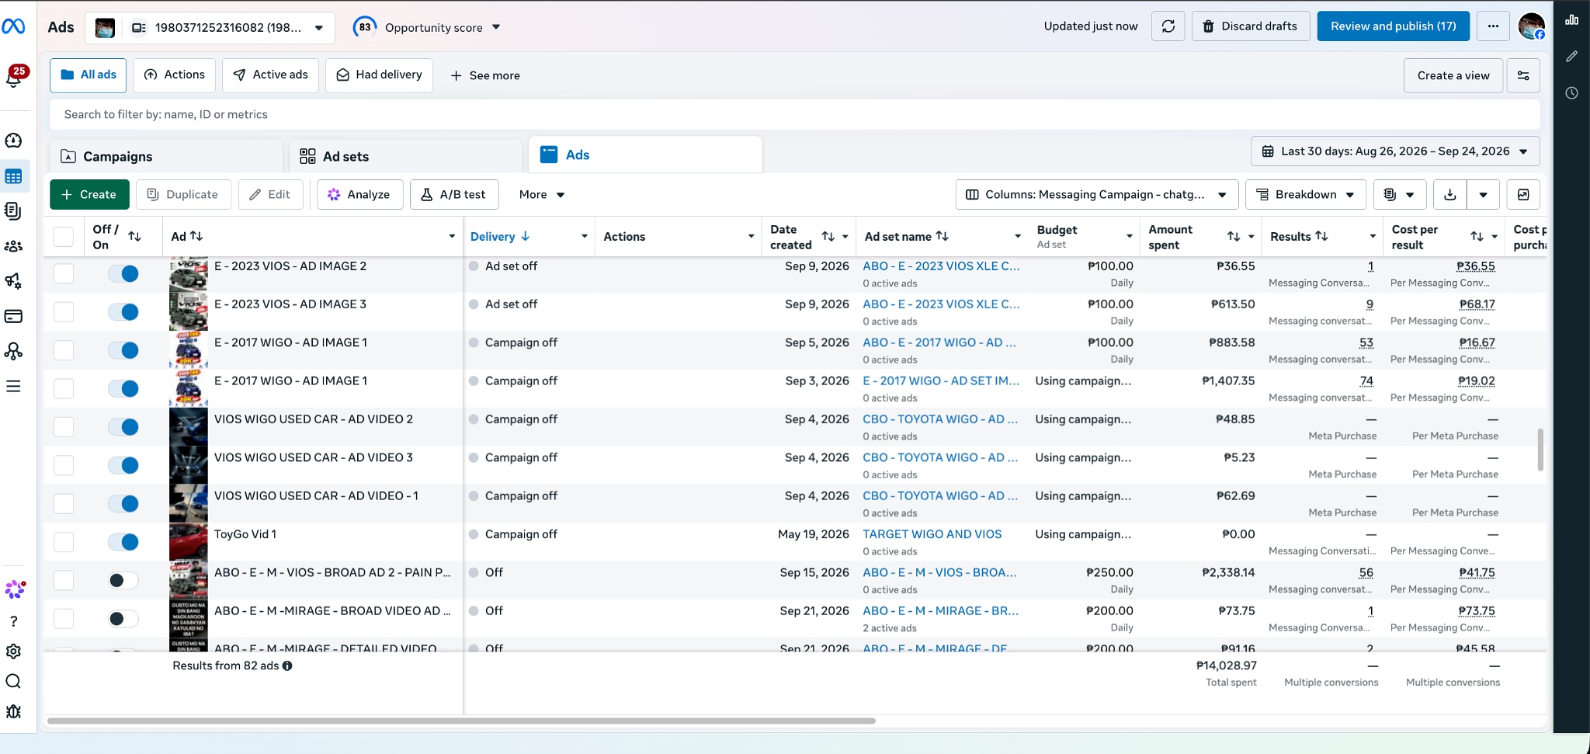Open the chart panel icon right of export
Viewport: 1590px width, 754px height.
click(x=1523, y=195)
